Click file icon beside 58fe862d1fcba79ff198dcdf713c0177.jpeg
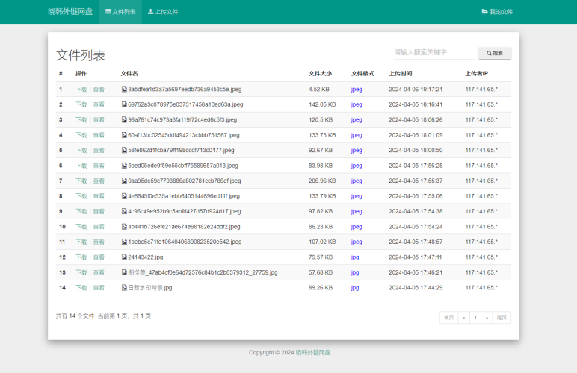 pos(124,151)
